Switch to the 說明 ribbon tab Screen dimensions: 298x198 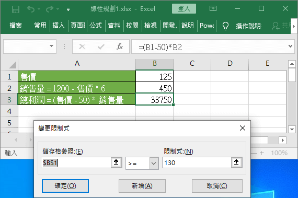coord(188,26)
